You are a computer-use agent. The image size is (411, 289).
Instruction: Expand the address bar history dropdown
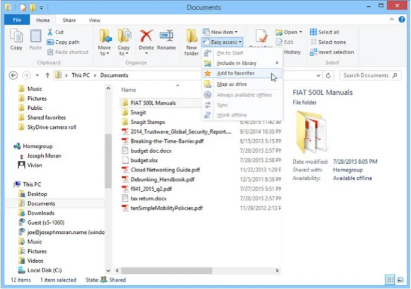point(318,76)
